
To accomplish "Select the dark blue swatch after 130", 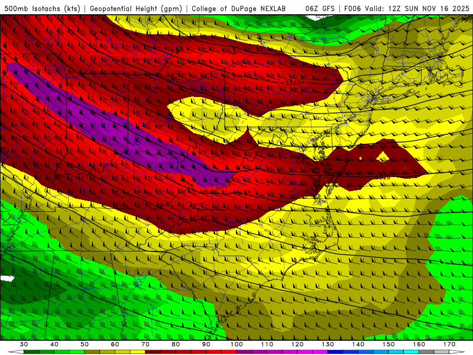I will click(x=335, y=352).
